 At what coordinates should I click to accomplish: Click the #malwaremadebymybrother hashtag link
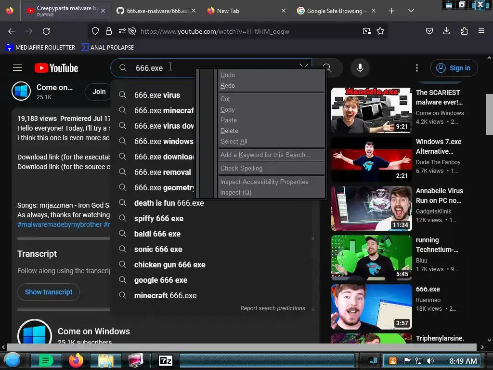[59, 225]
